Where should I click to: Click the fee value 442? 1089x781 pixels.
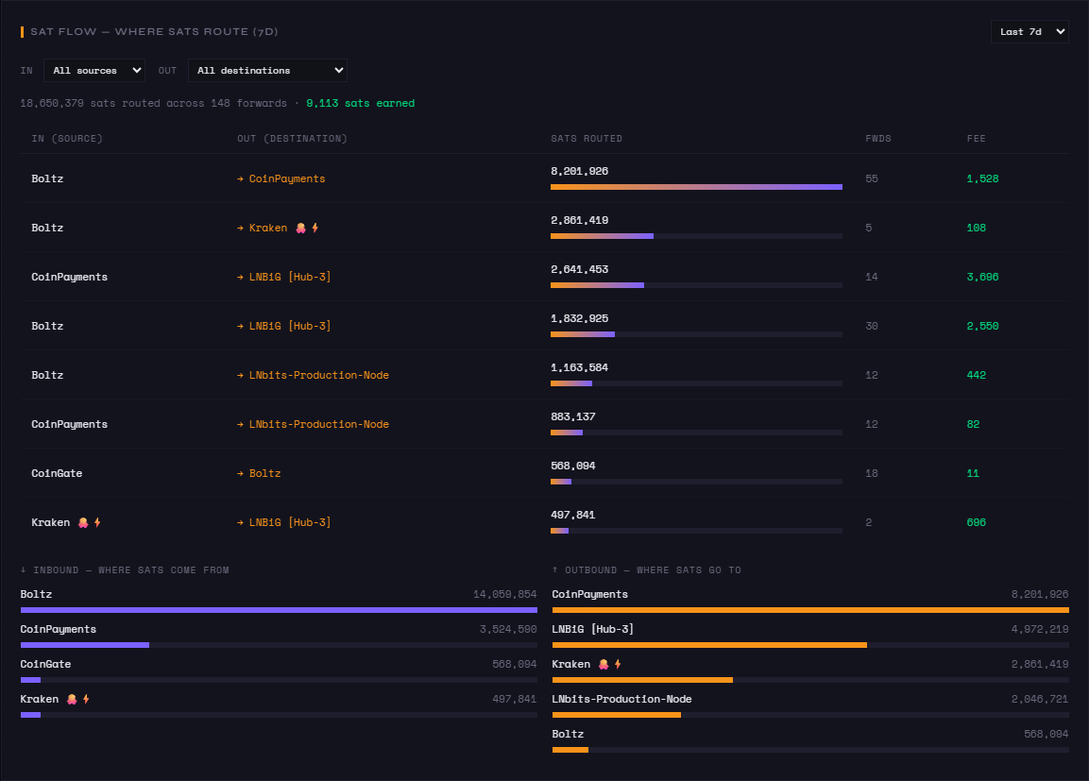(976, 376)
